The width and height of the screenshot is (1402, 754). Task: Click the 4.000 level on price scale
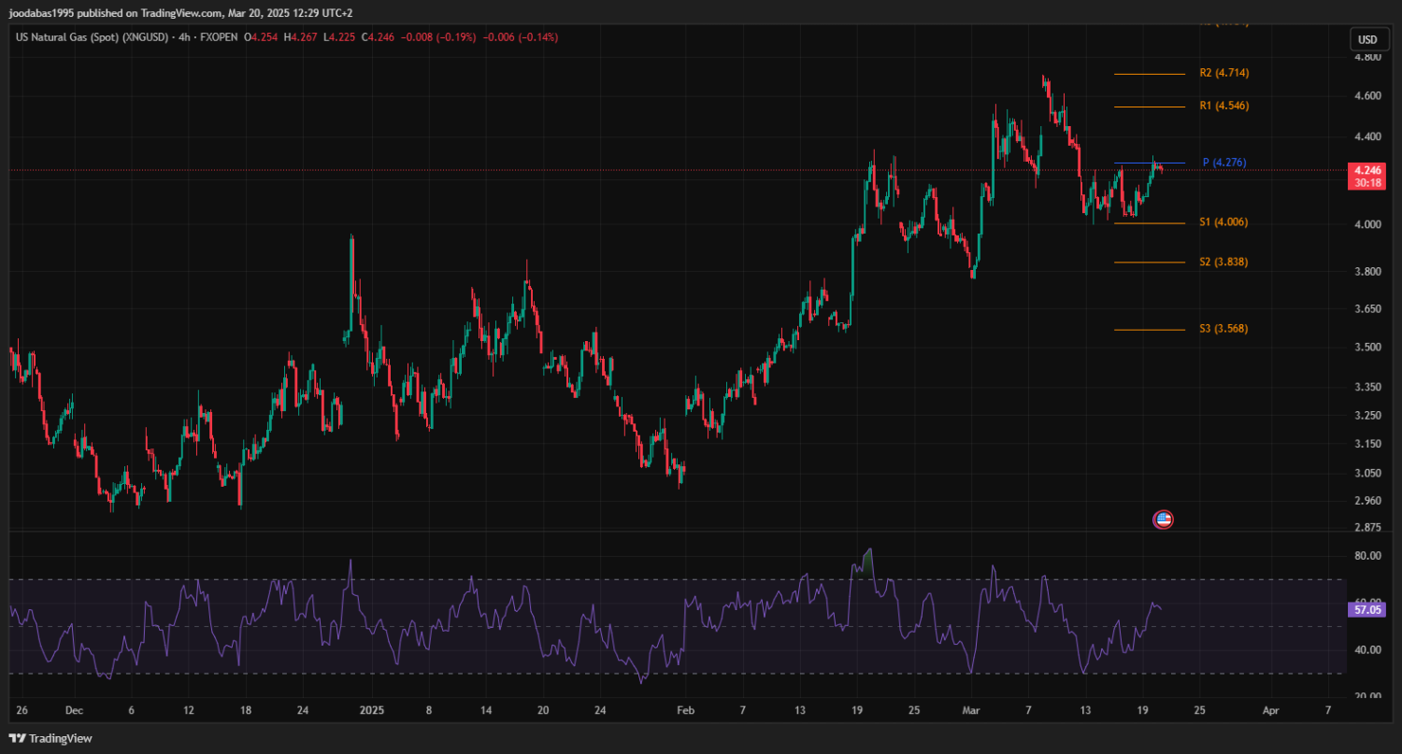(1366, 224)
